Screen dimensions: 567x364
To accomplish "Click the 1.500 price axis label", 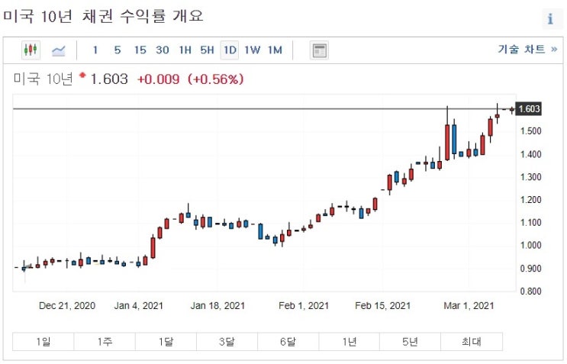I will click(x=530, y=130).
